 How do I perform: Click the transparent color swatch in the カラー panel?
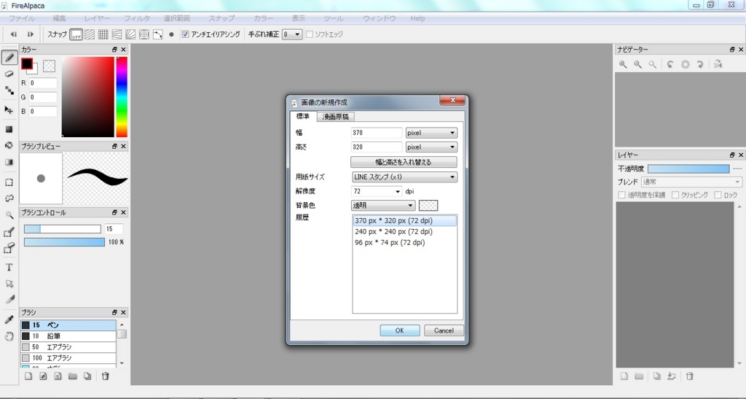pyautogui.click(x=49, y=66)
